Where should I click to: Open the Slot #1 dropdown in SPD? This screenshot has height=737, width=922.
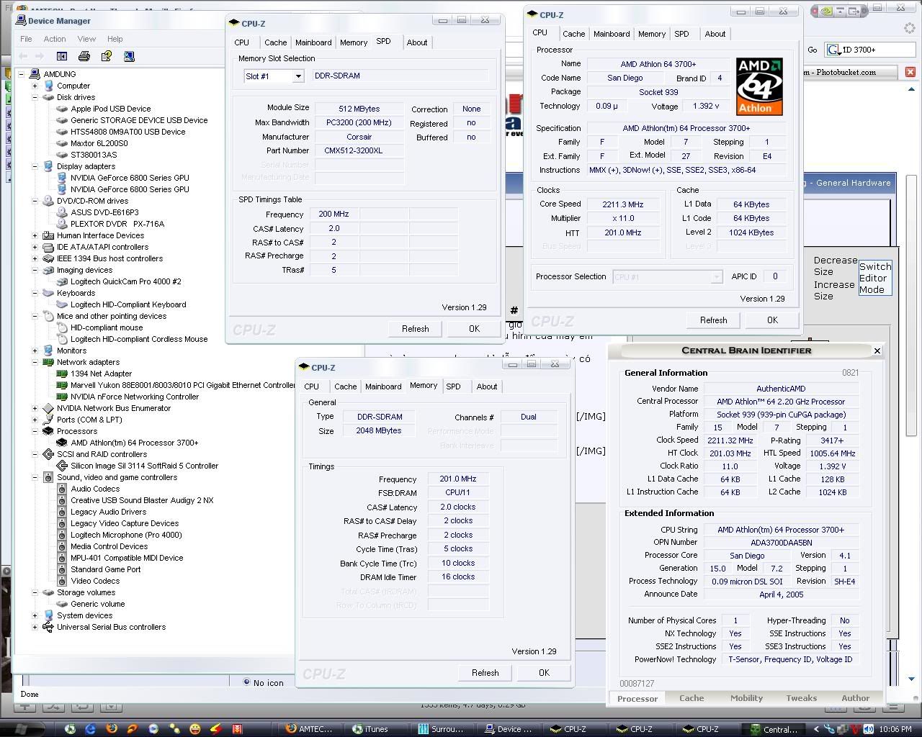click(x=298, y=76)
